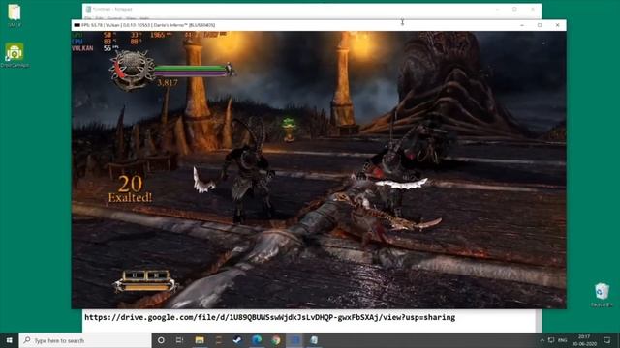Open Cortana from the taskbar circle icon
The image size is (620, 348).
pyautogui.click(x=161, y=340)
